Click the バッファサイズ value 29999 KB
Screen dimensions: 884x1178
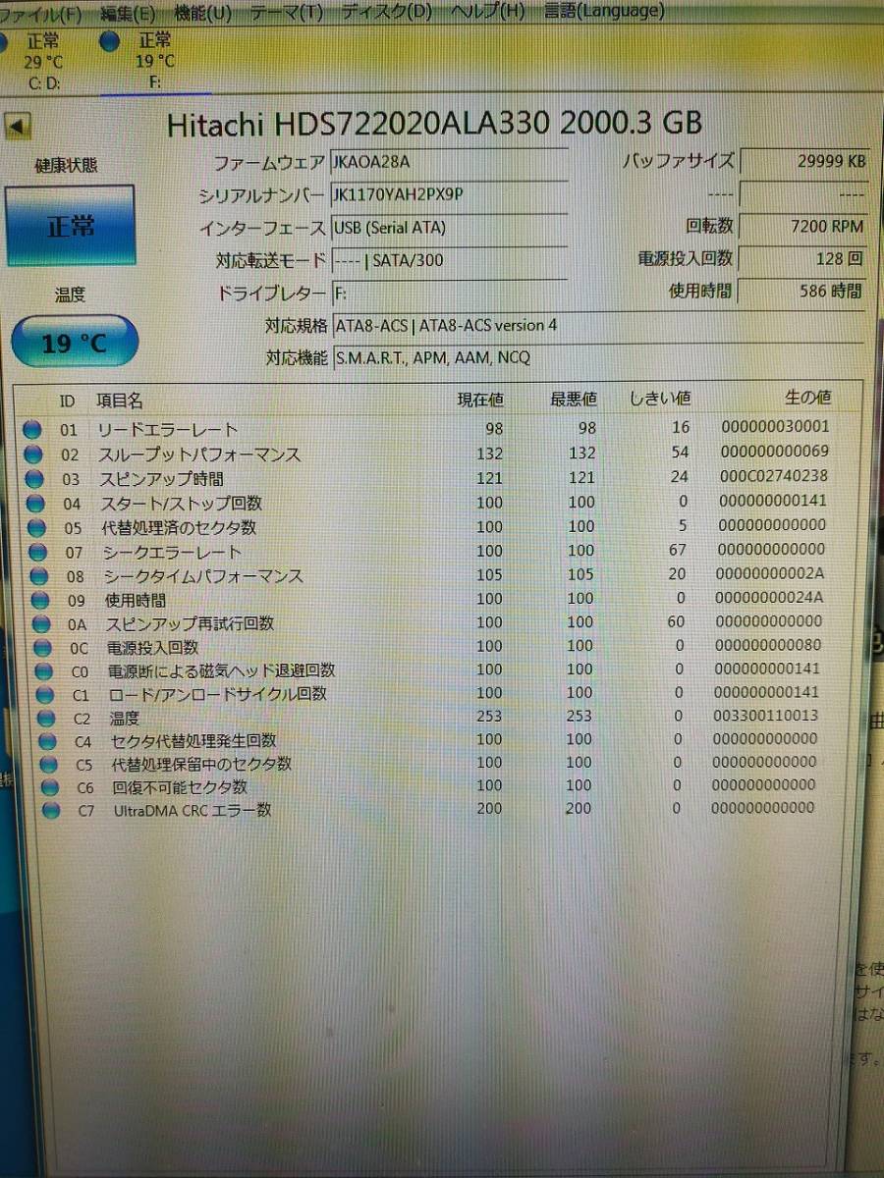pos(803,161)
